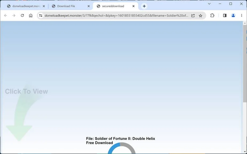Go to the home page icon
The image size is (247, 154).
31,15
